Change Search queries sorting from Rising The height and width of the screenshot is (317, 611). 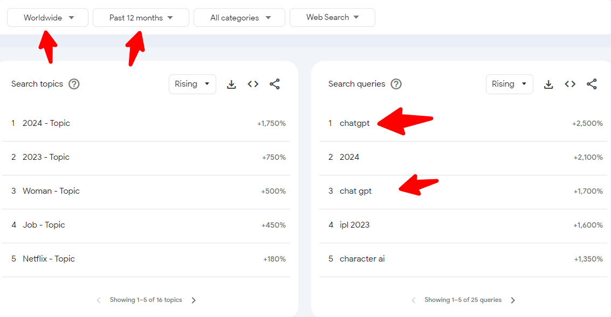(x=510, y=84)
